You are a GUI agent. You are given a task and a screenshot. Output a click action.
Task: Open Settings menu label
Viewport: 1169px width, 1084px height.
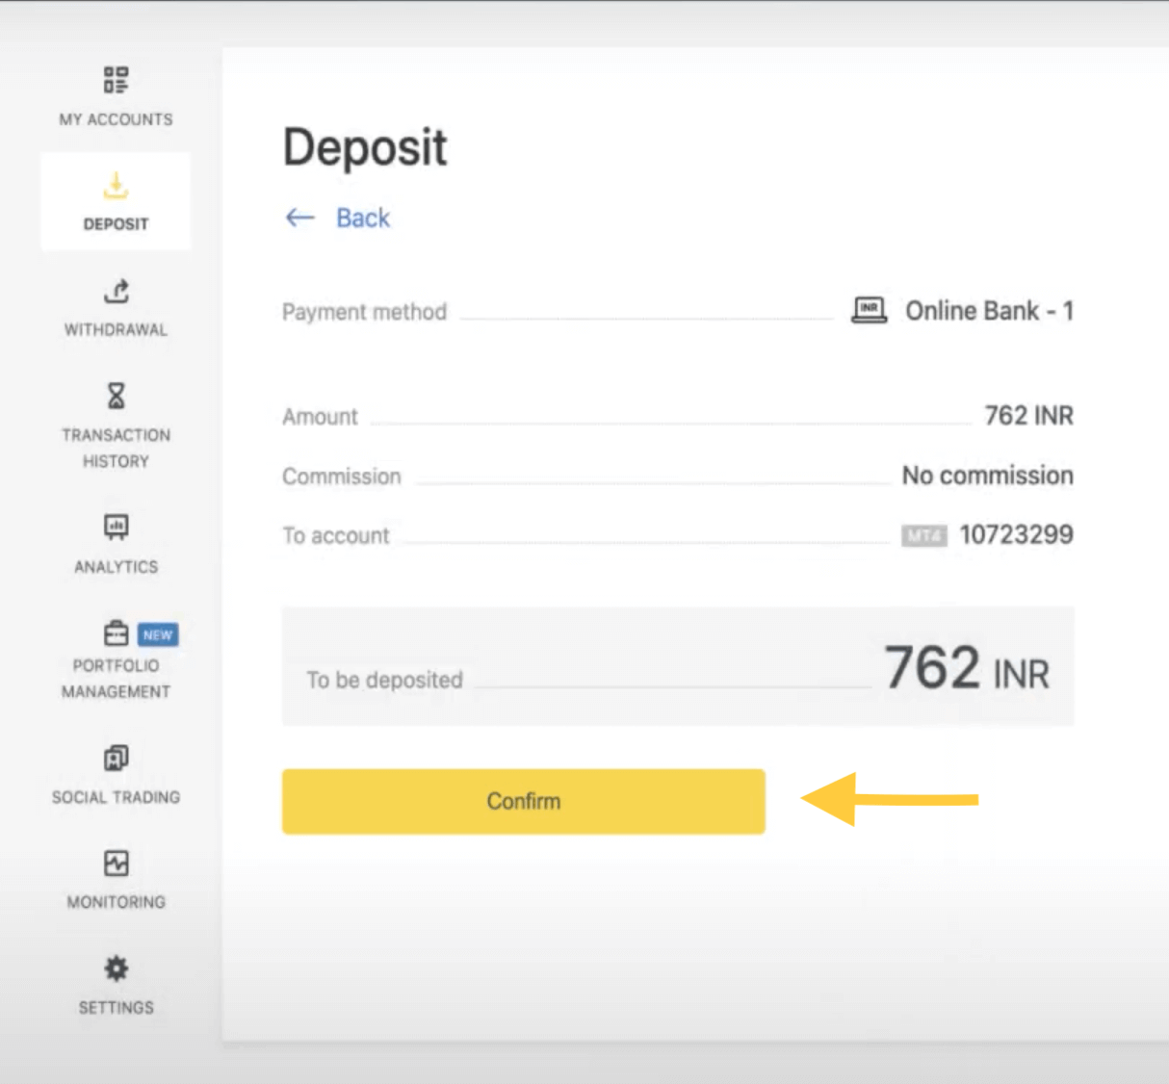coord(116,1008)
